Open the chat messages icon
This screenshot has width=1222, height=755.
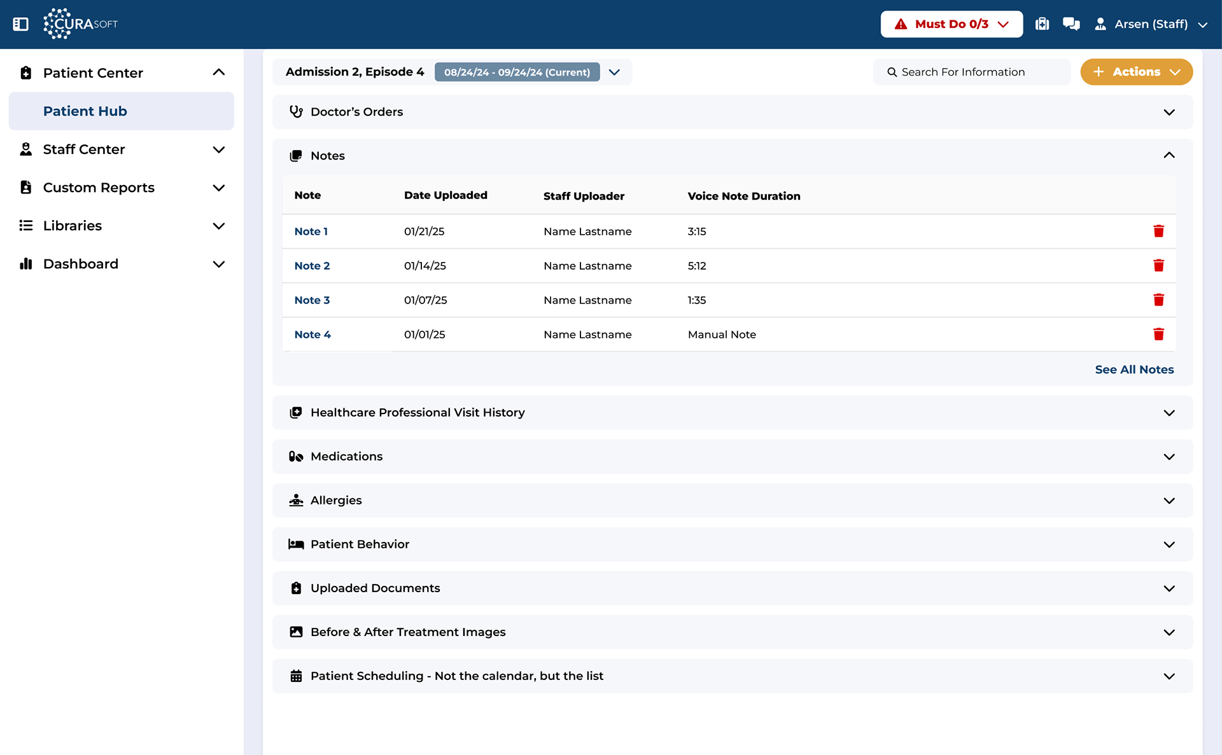tap(1071, 24)
